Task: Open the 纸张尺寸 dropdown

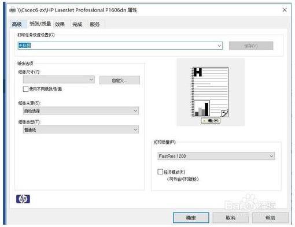Action: (59, 80)
